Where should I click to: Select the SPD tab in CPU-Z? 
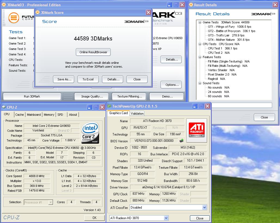(60, 115)
